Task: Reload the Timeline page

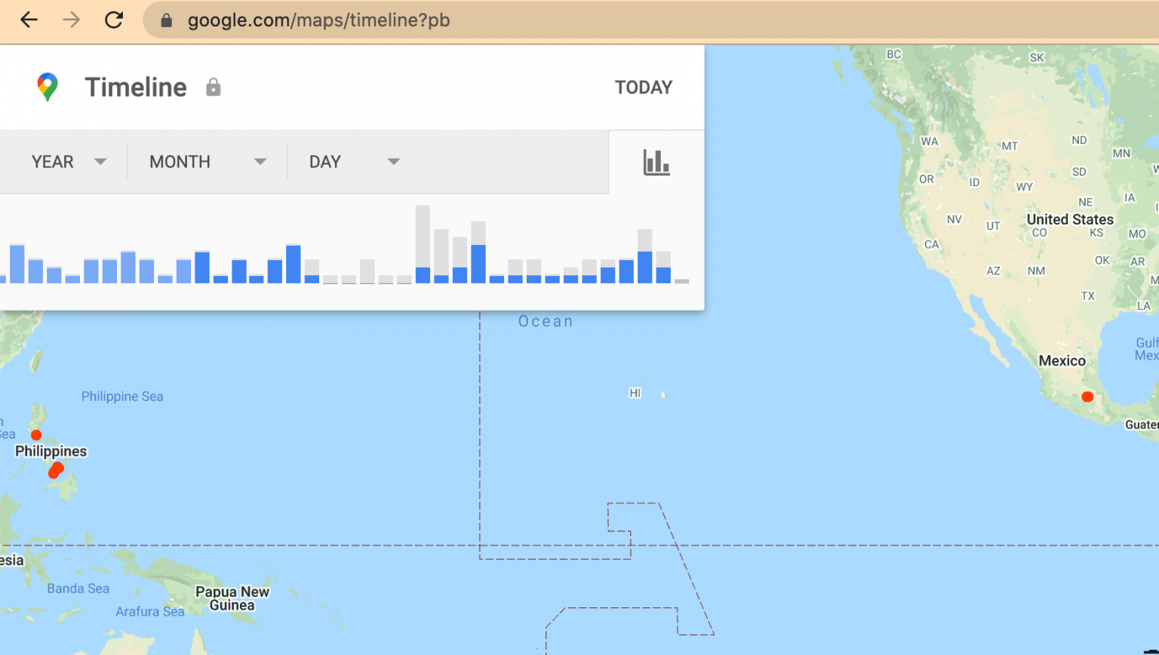Action: tap(114, 20)
